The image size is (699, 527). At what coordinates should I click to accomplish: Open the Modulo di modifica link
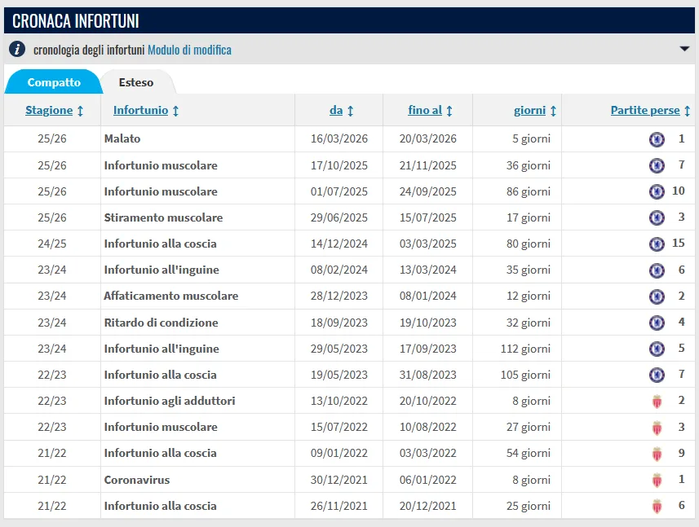189,50
